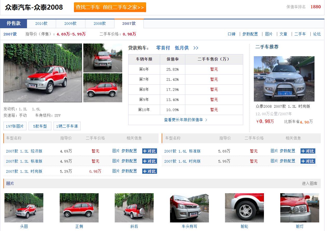Open the 197张图片 button
Screen dimensions: 327x231
coord(15,126)
